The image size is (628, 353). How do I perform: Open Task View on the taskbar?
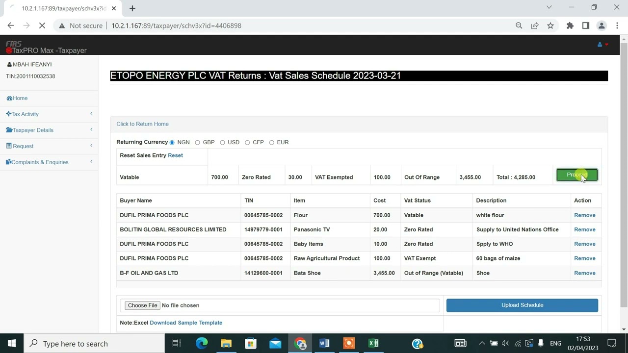pyautogui.click(x=177, y=343)
